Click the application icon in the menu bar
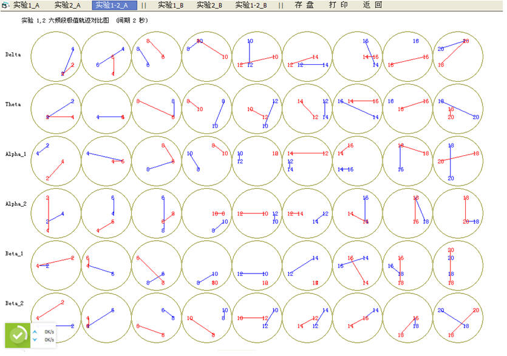The image size is (507, 356). (5, 5)
